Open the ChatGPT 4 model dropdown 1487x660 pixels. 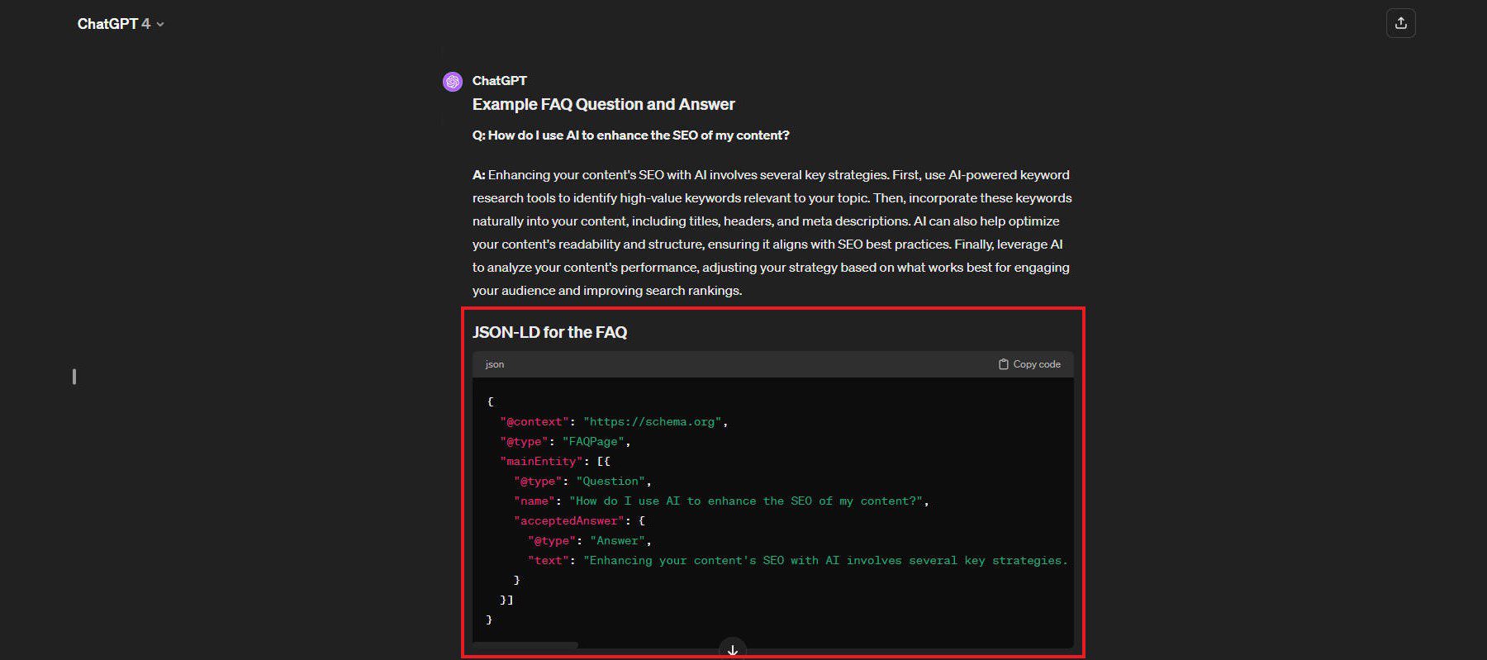pyautogui.click(x=121, y=24)
